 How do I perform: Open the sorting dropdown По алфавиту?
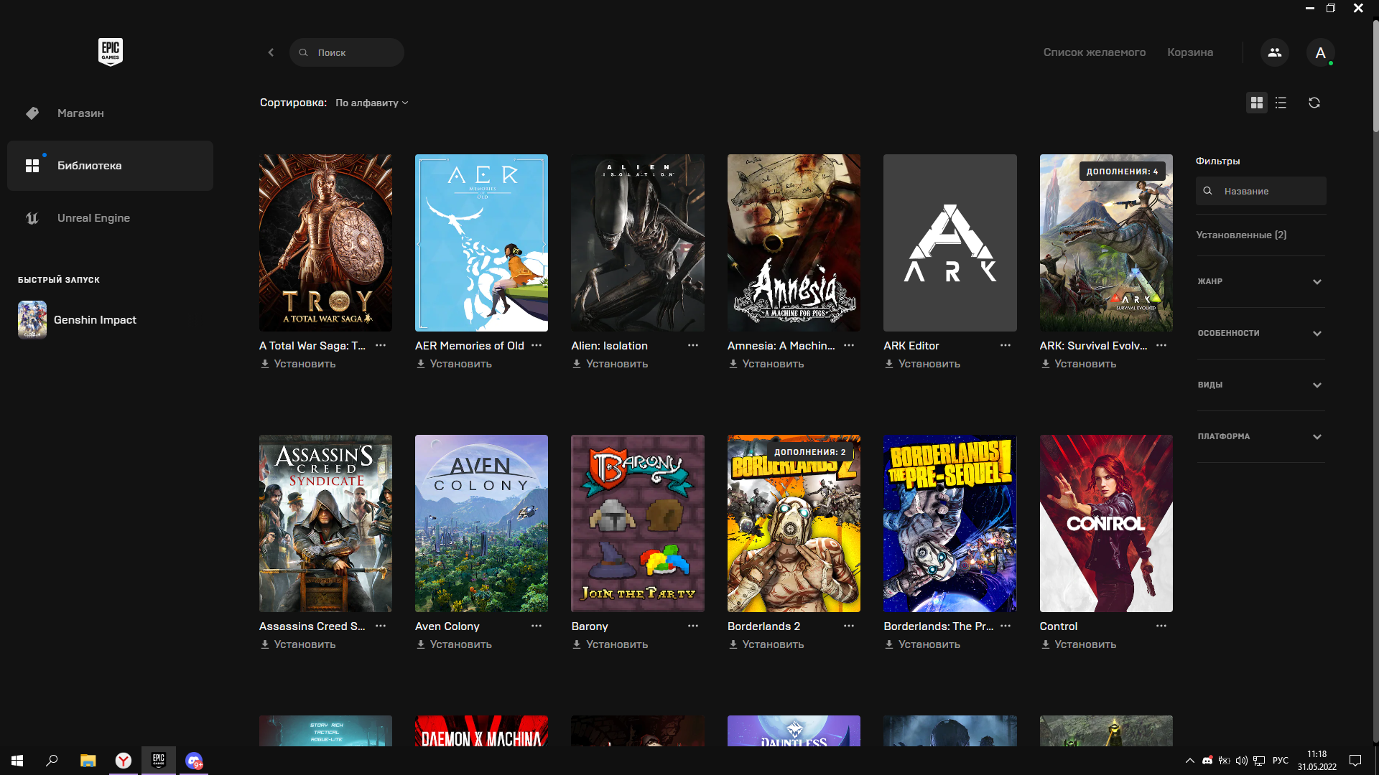click(371, 103)
